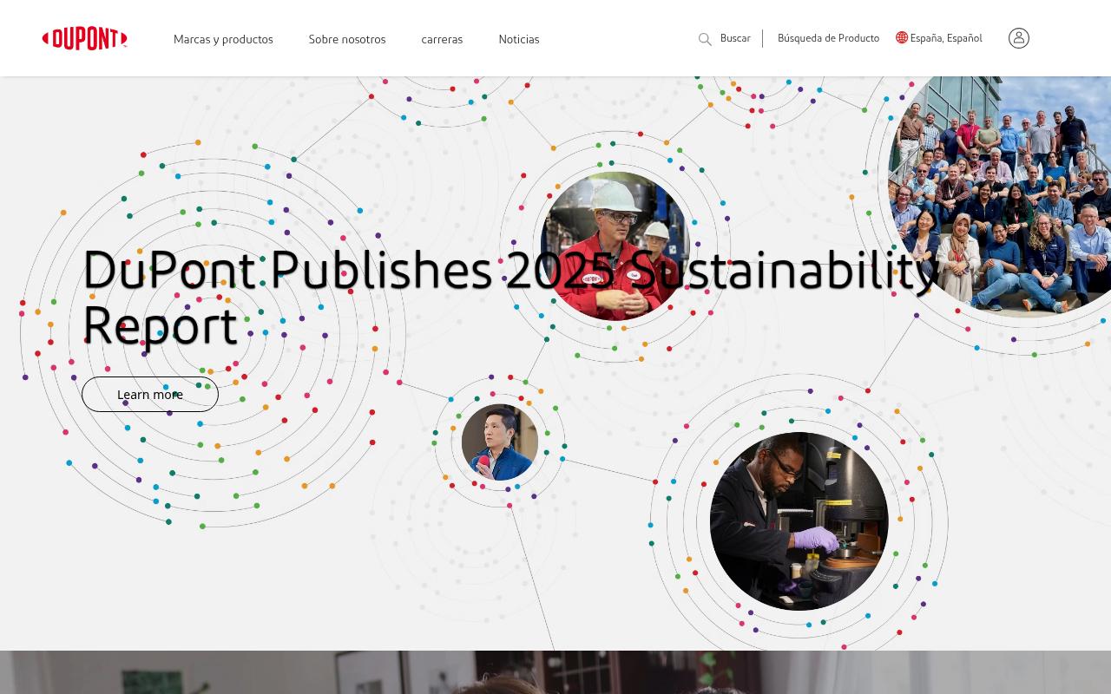Open Búsqueda de Producto
This screenshot has width=1111, height=694.
[828, 38]
